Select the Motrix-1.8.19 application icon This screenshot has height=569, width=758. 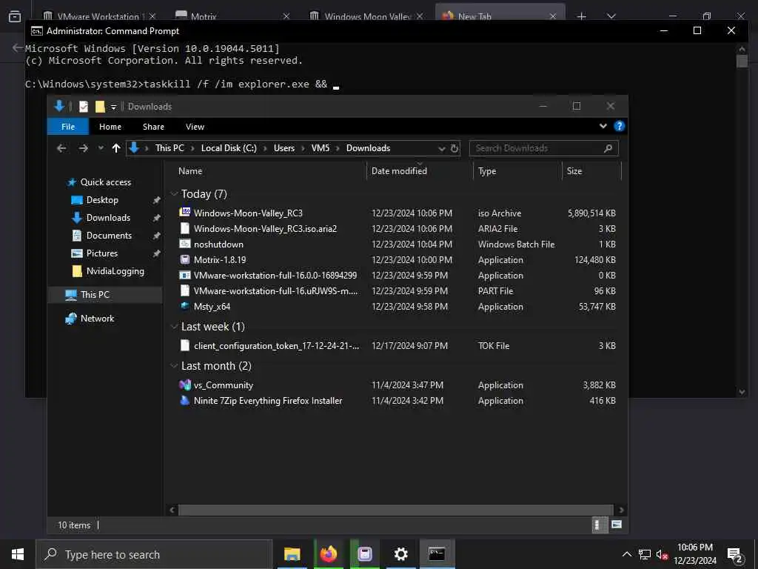click(184, 259)
